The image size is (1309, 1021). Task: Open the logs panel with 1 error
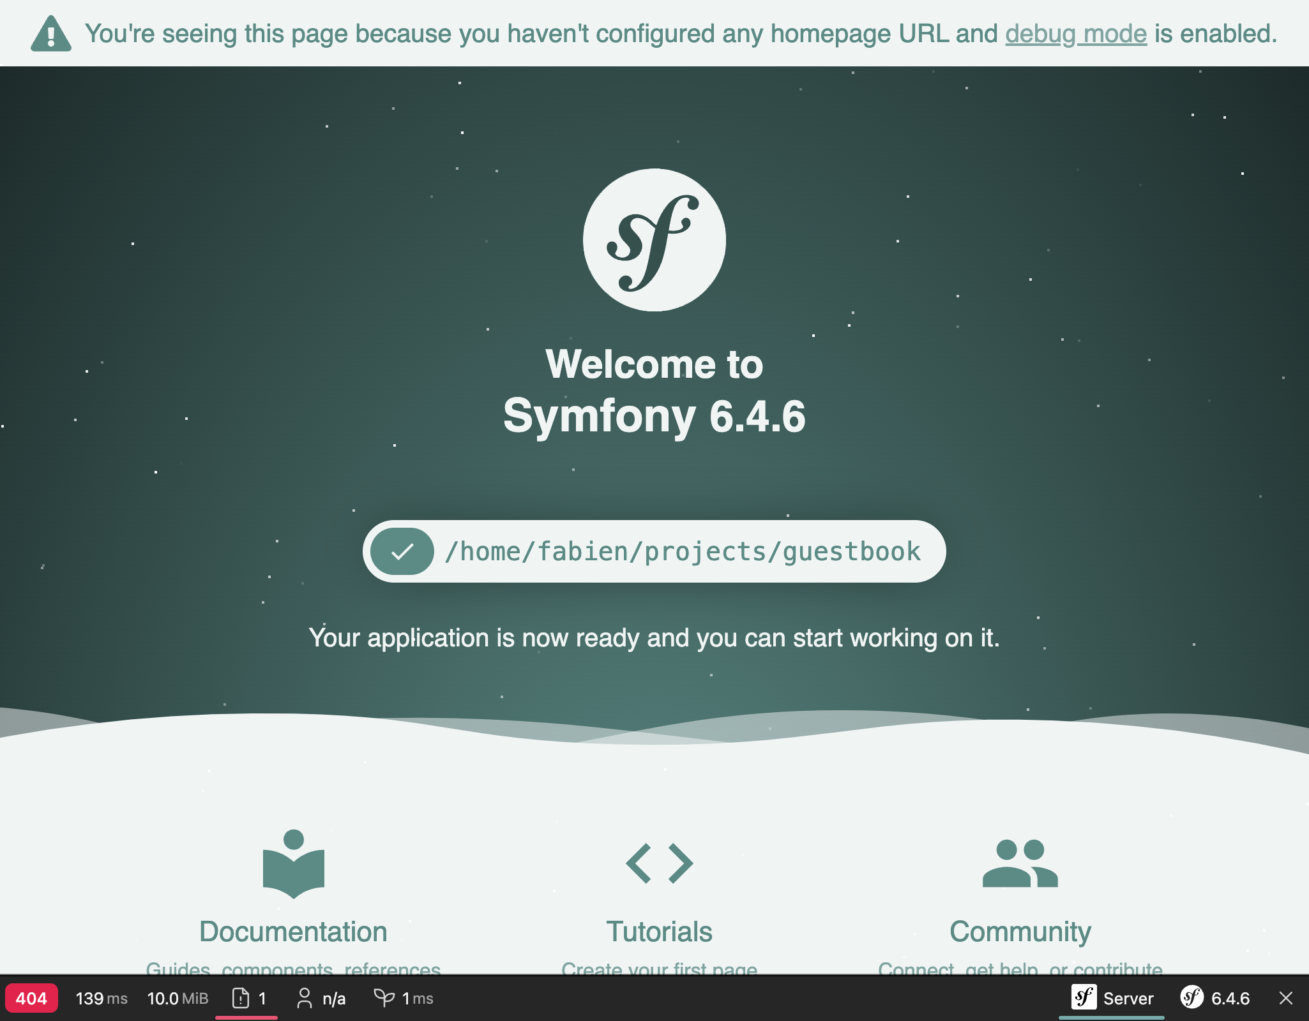pos(248,998)
